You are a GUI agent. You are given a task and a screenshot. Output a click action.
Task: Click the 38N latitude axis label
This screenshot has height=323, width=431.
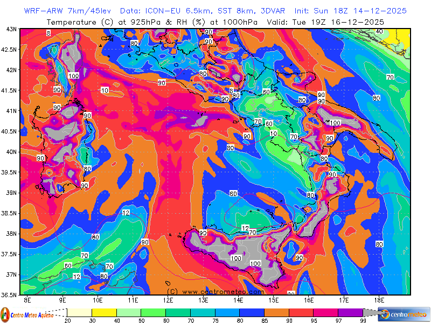tap(11, 234)
